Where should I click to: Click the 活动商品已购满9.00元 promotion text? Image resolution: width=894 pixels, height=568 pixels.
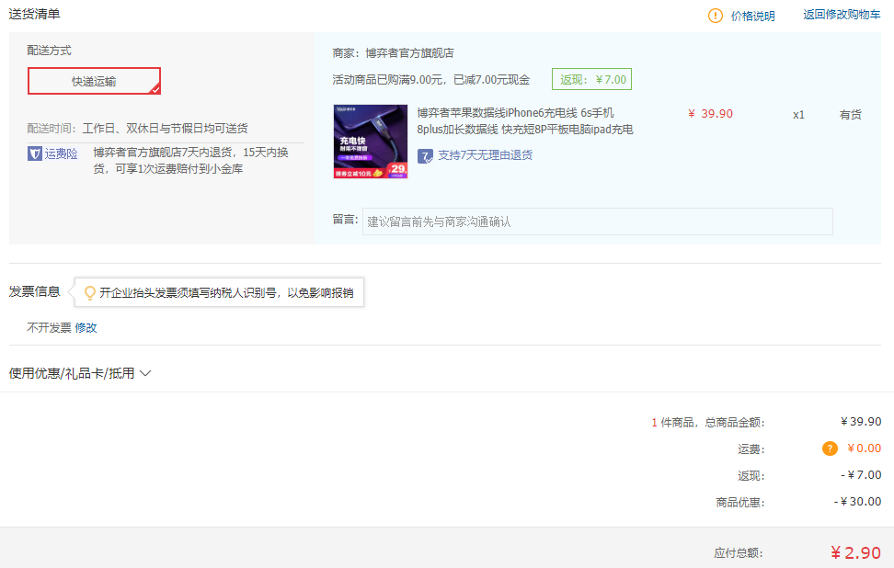[x=431, y=80]
